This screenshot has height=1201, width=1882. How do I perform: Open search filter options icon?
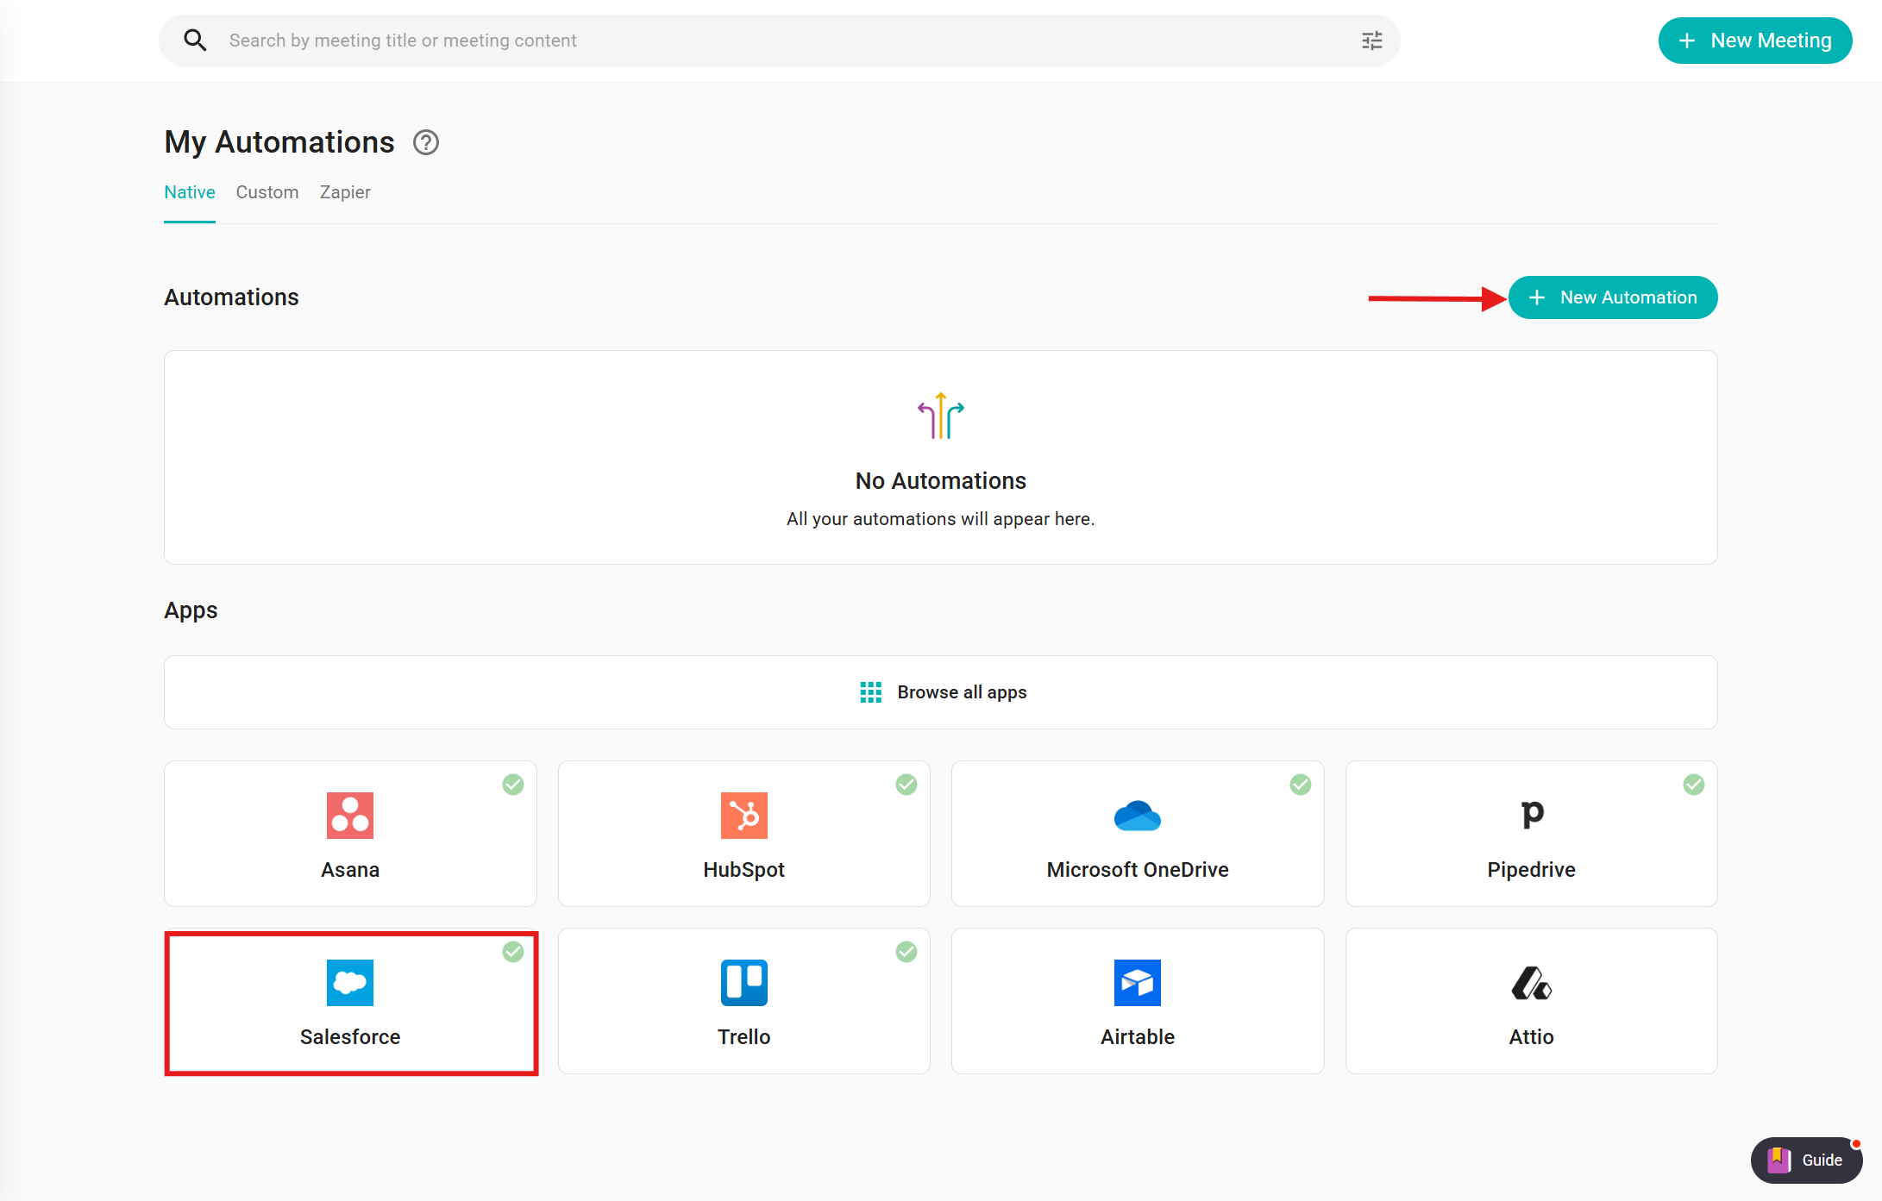coord(1371,41)
